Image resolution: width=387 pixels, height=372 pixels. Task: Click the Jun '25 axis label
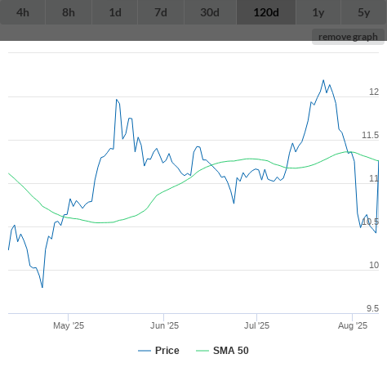(164, 325)
